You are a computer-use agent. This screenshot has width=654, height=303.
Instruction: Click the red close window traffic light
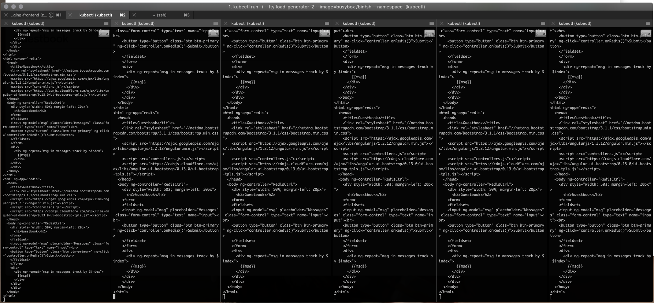click(x=6, y=7)
